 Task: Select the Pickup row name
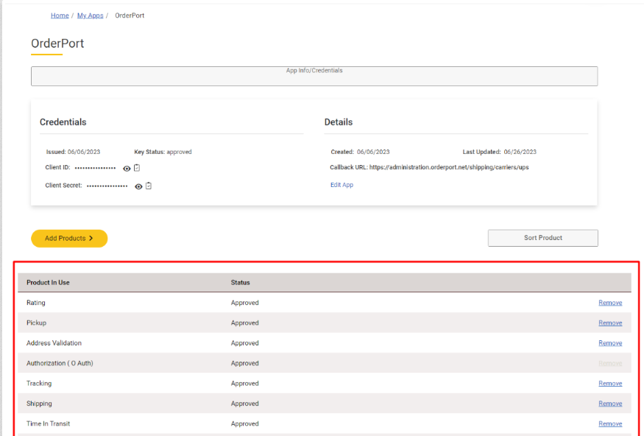click(x=36, y=323)
